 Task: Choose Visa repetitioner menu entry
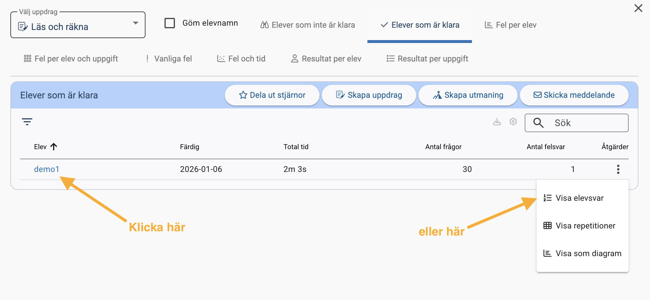(x=585, y=226)
